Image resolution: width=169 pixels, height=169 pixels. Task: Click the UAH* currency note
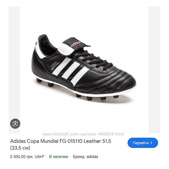[x=39, y=157]
